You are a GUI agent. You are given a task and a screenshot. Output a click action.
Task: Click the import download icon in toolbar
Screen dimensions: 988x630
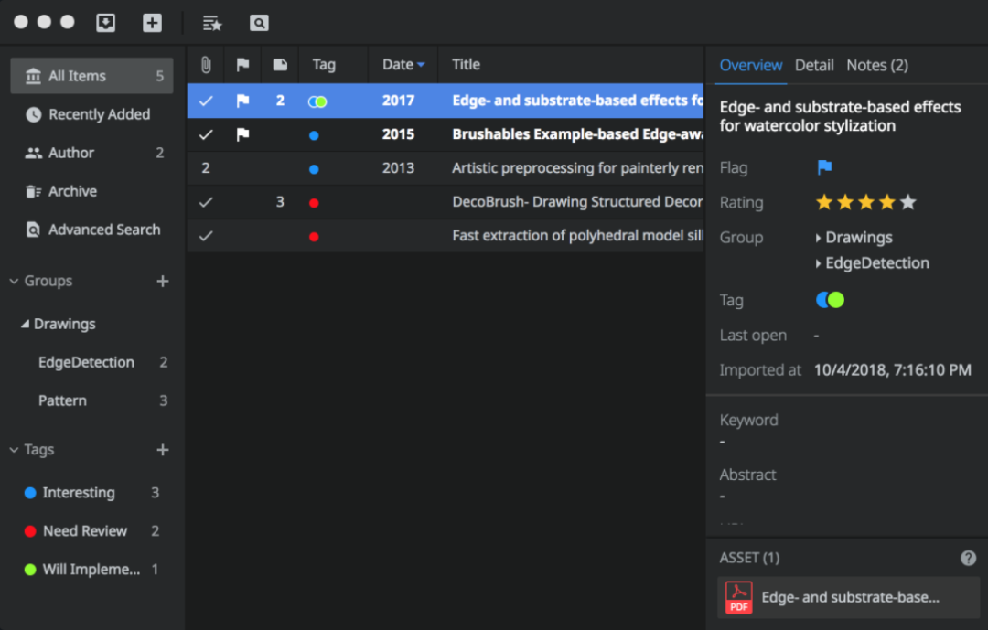[x=106, y=23]
